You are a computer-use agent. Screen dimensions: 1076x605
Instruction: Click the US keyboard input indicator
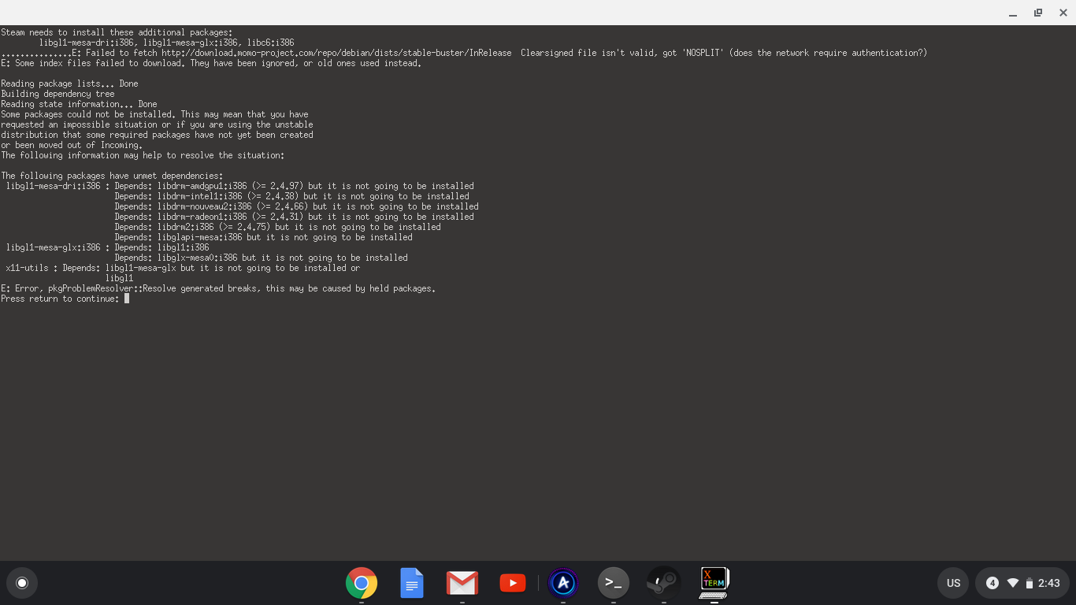[x=953, y=583]
